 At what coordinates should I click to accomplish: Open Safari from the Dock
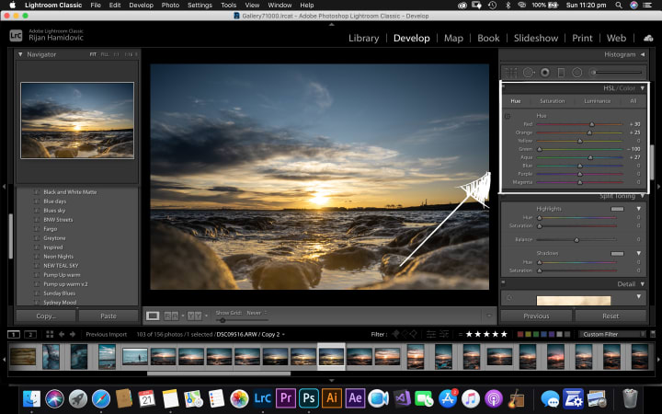(101, 398)
